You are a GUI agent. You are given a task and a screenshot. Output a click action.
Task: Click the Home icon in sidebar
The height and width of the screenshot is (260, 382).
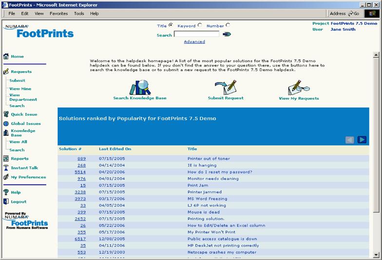[6, 56]
